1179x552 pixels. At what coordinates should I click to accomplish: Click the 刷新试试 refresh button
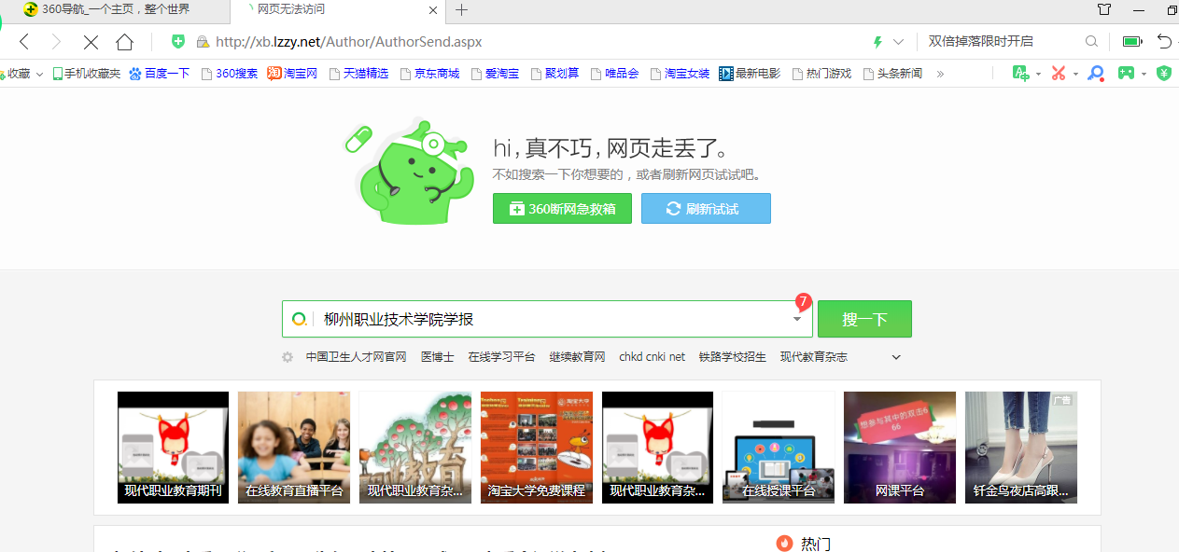pos(706,209)
